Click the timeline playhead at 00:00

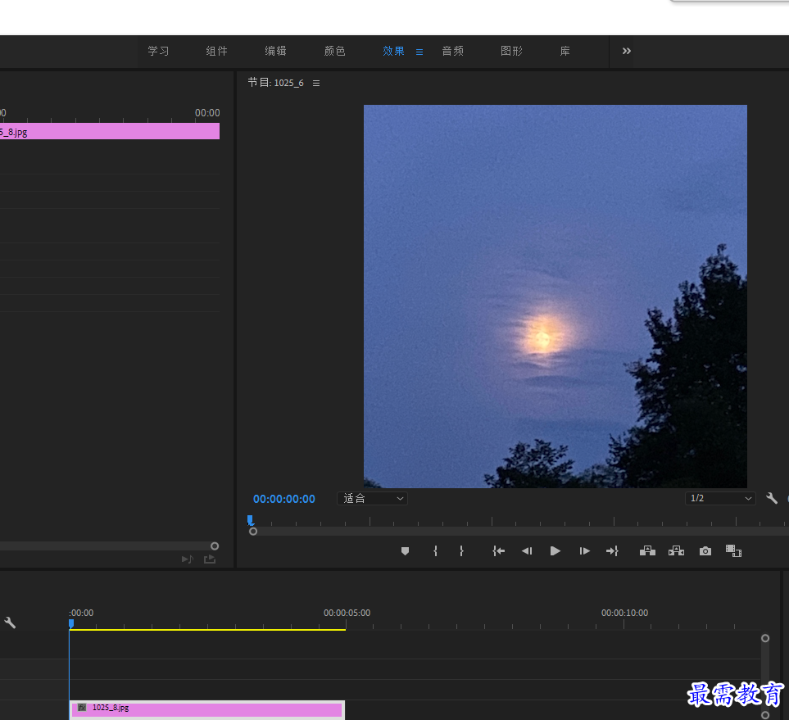[x=71, y=624]
